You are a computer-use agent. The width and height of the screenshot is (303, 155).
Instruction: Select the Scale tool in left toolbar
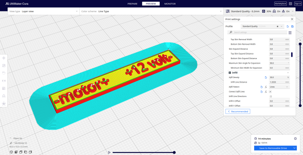coord(4,66)
